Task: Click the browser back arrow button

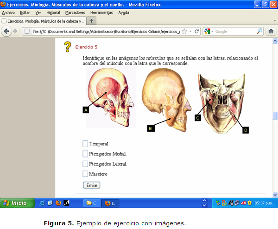Action: (7, 31)
